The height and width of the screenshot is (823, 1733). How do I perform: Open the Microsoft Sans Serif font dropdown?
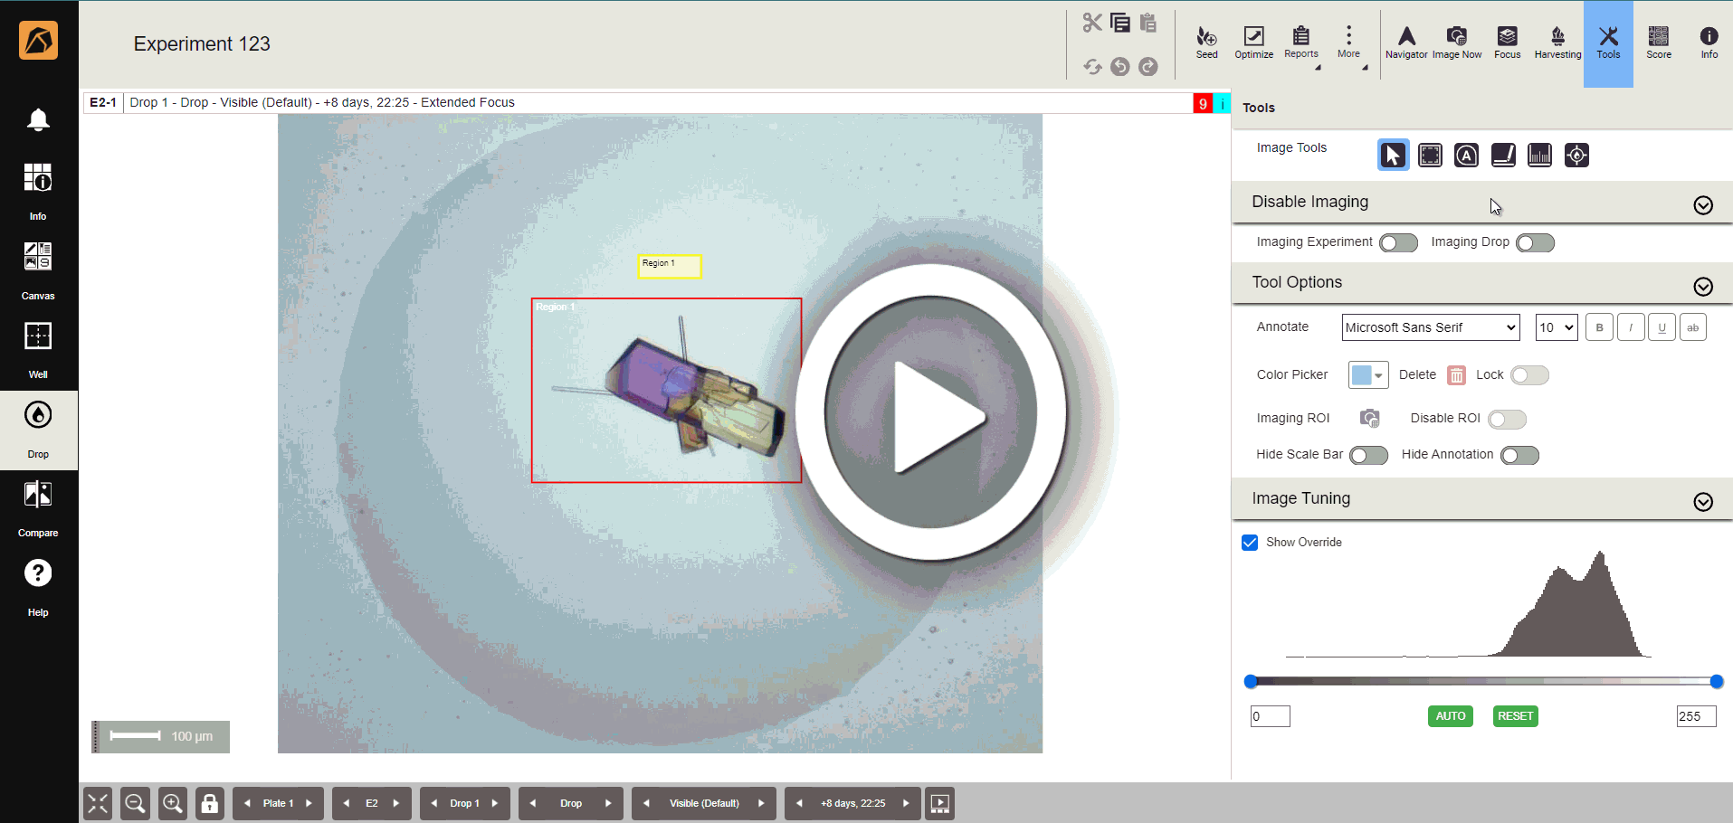1430,327
